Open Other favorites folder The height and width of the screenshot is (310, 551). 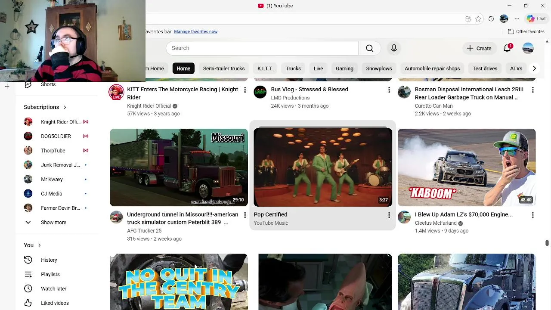(526, 31)
